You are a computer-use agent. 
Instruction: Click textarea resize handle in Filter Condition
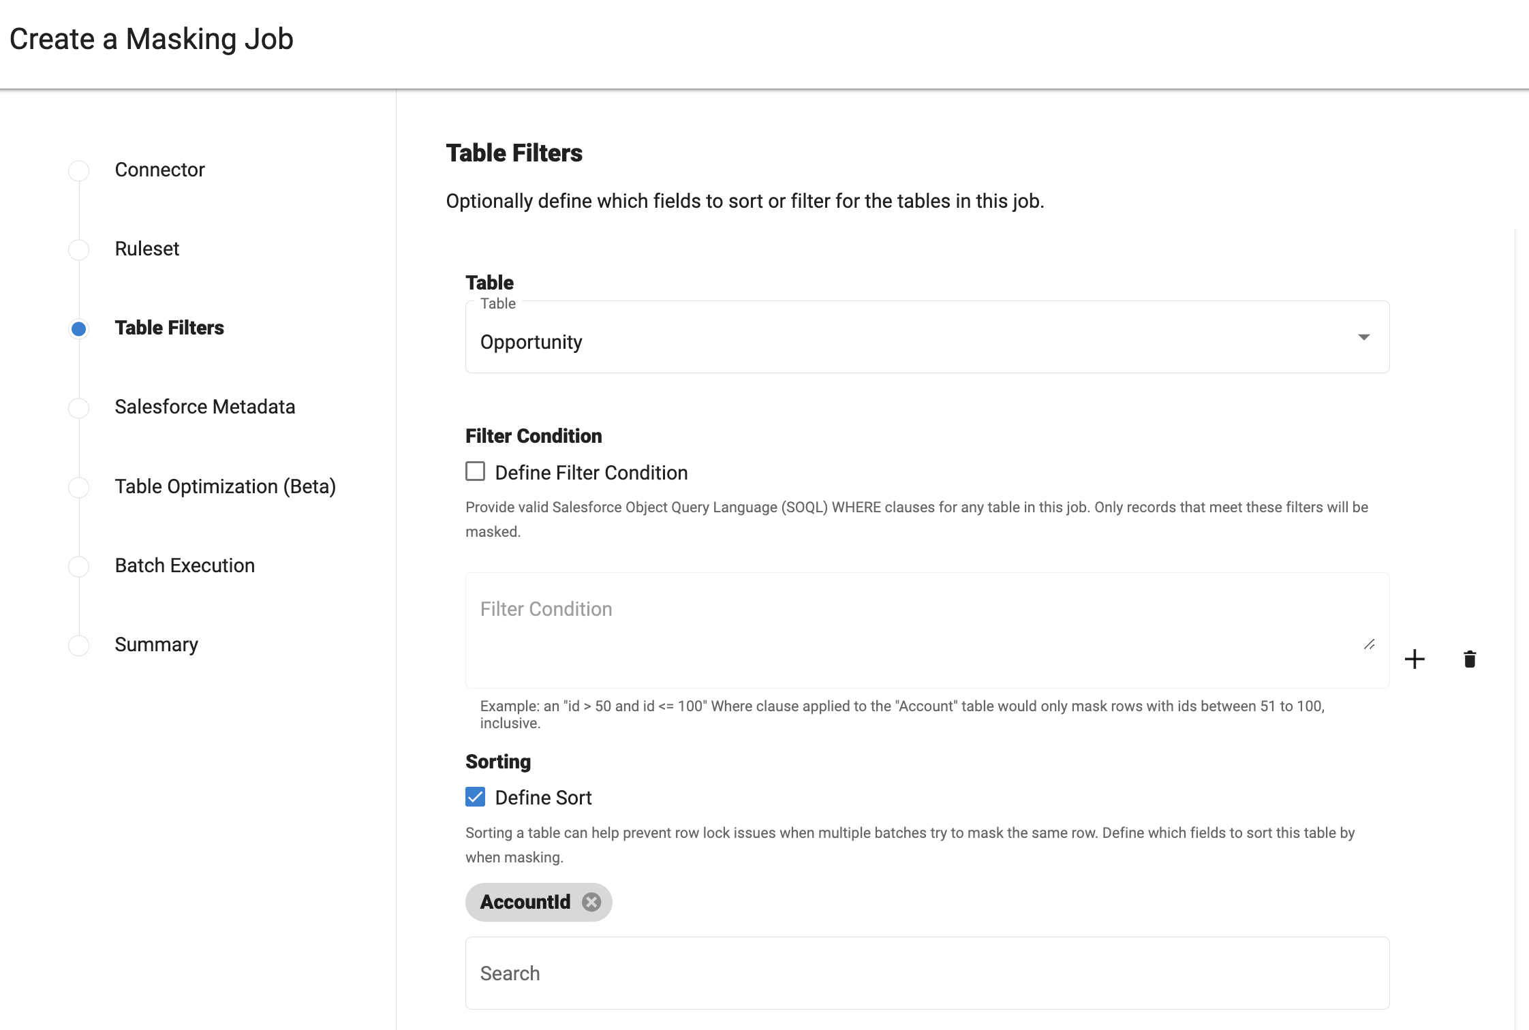pos(1369,644)
